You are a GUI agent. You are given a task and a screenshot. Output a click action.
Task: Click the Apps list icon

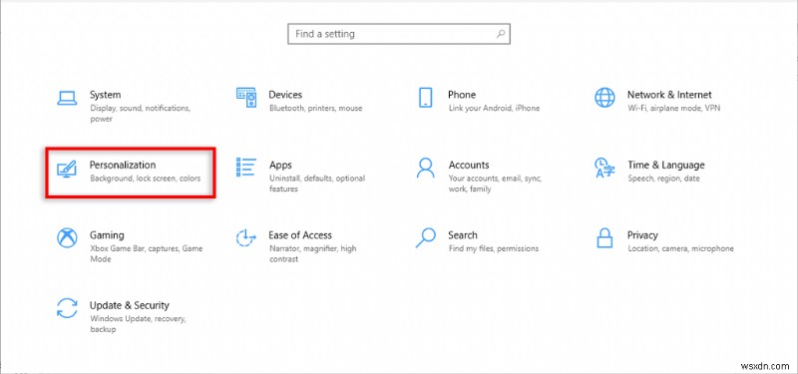click(246, 167)
